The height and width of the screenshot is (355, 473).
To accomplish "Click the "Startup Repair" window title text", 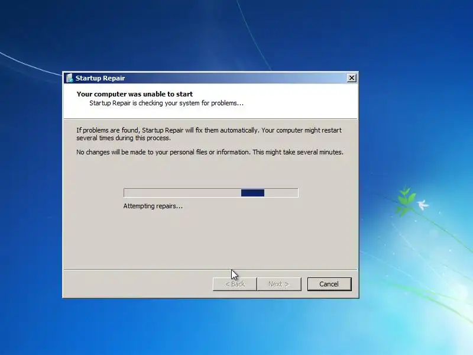I will 100,78.
